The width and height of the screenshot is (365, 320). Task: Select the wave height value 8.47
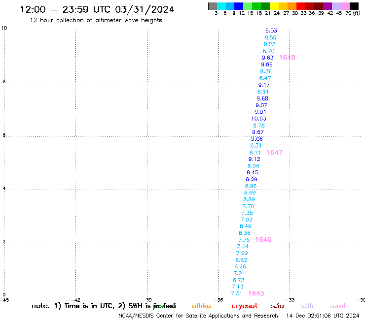point(265,78)
